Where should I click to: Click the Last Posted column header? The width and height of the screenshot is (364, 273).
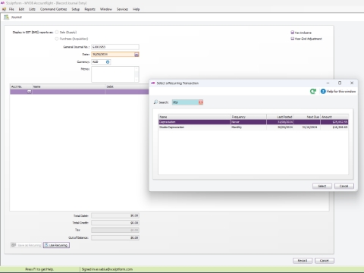280,117
